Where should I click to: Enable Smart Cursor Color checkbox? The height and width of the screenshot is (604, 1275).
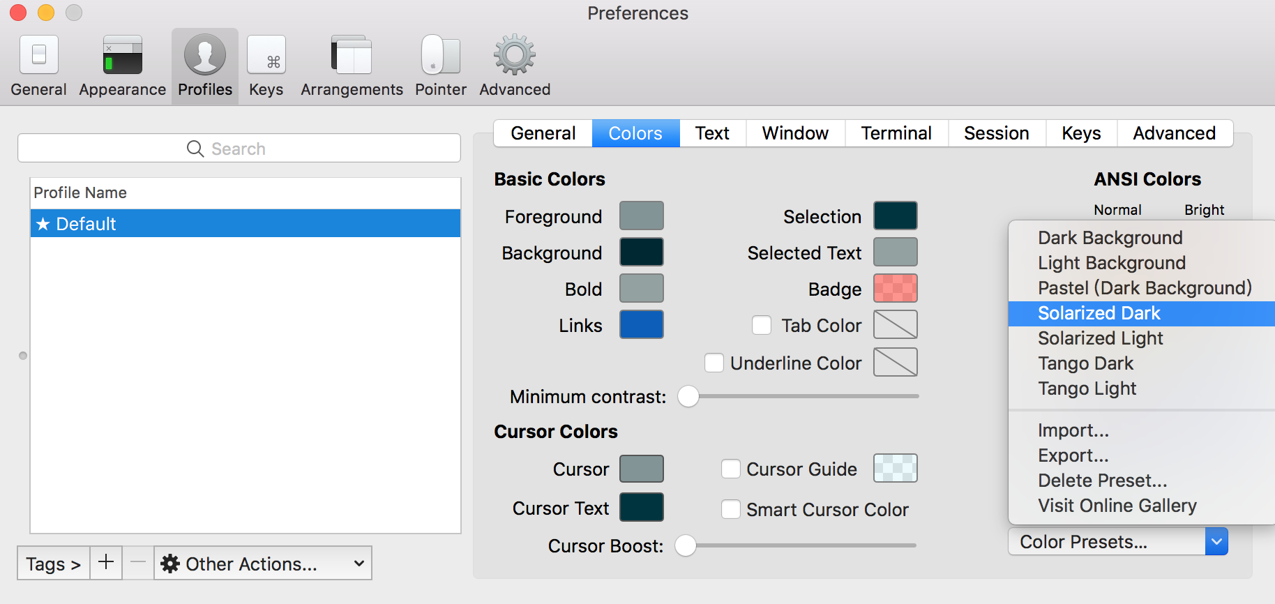pyautogui.click(x=731, y=509)
